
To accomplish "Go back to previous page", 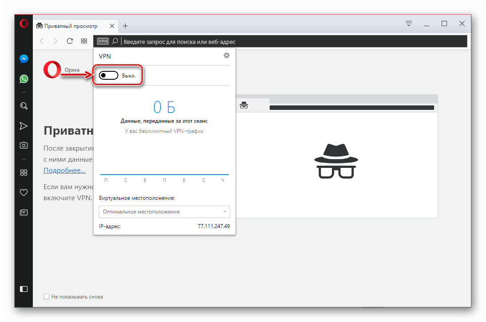I will coord(42,41).
